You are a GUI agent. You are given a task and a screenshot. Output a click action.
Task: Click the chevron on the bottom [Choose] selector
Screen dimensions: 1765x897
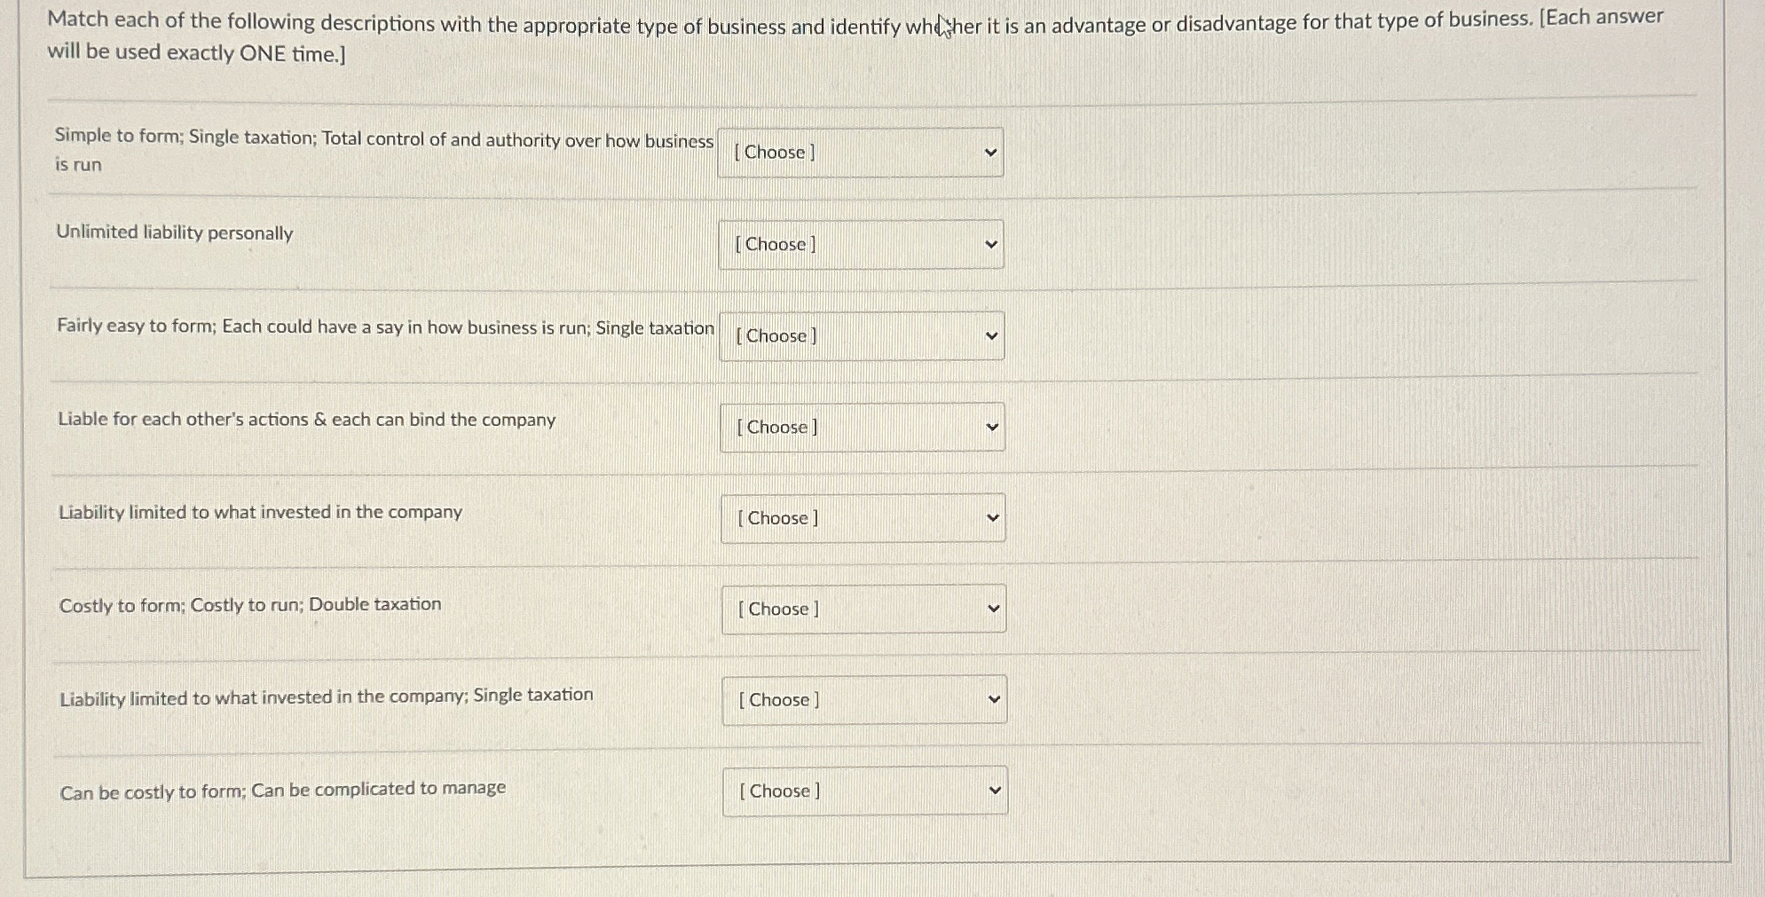[x=996, y=790]
